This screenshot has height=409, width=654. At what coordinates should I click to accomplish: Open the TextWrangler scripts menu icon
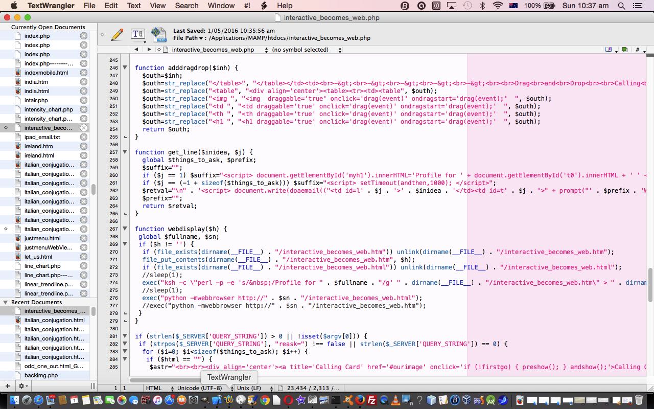tap(264, 6)
